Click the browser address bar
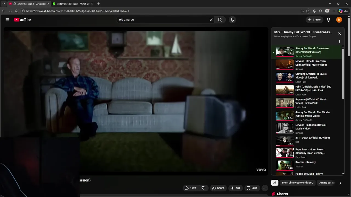This screenshot has width=351, height=197. coord(162,11)
